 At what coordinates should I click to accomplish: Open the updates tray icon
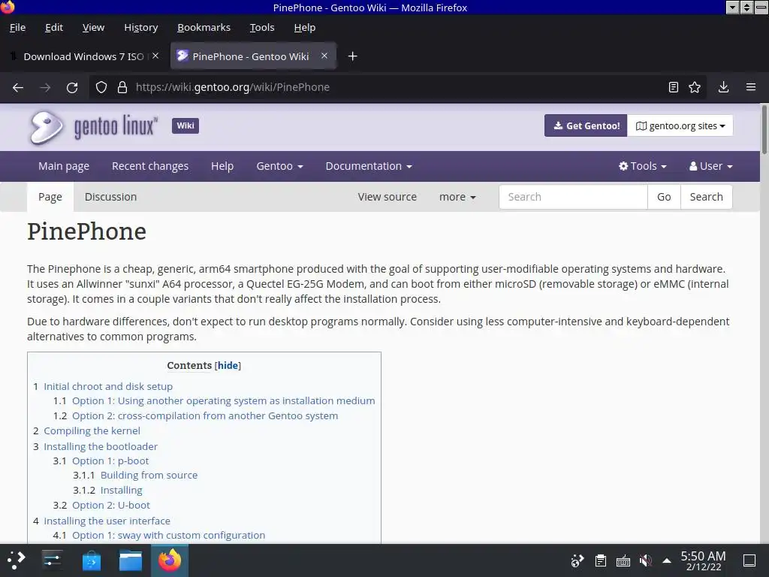pos(578,560)
